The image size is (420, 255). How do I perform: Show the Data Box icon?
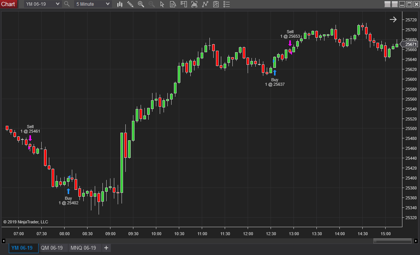click(173, 4)
